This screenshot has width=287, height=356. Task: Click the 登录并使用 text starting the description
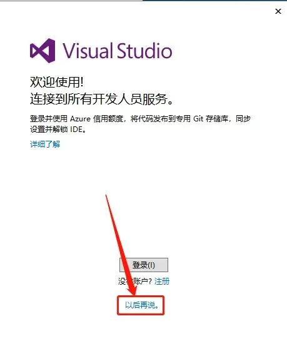coord(49,118)
